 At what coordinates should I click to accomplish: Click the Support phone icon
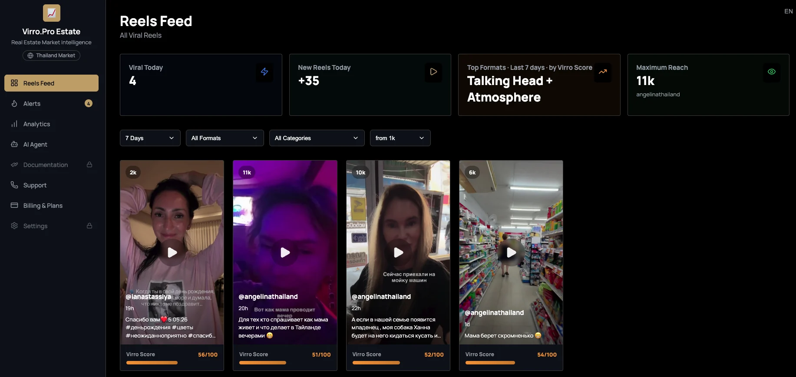pyautogui.click(x=14, y=185)
